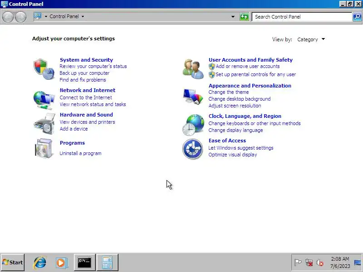
Task: Expand the address bar history dropdown arrow
Action: pos(233,17)
